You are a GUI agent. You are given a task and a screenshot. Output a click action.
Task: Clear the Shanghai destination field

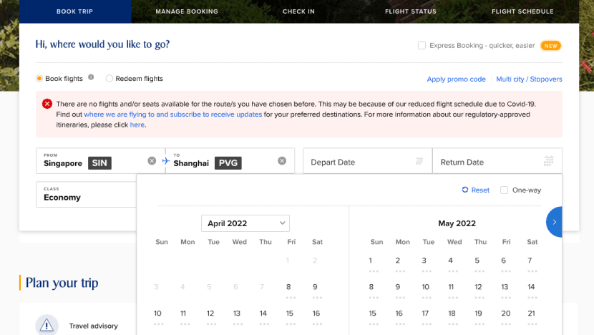[282, 161]
